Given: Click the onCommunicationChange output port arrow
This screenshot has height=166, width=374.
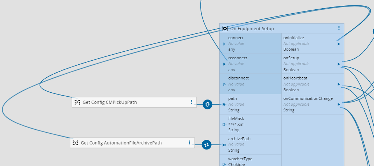Looking at the screenshot, I should coord(339,104).
